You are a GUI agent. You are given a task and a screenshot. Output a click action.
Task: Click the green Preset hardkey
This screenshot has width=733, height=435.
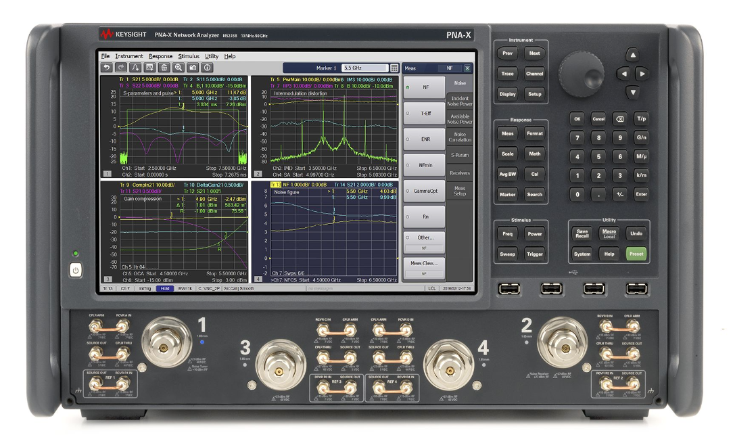point(636,254)
